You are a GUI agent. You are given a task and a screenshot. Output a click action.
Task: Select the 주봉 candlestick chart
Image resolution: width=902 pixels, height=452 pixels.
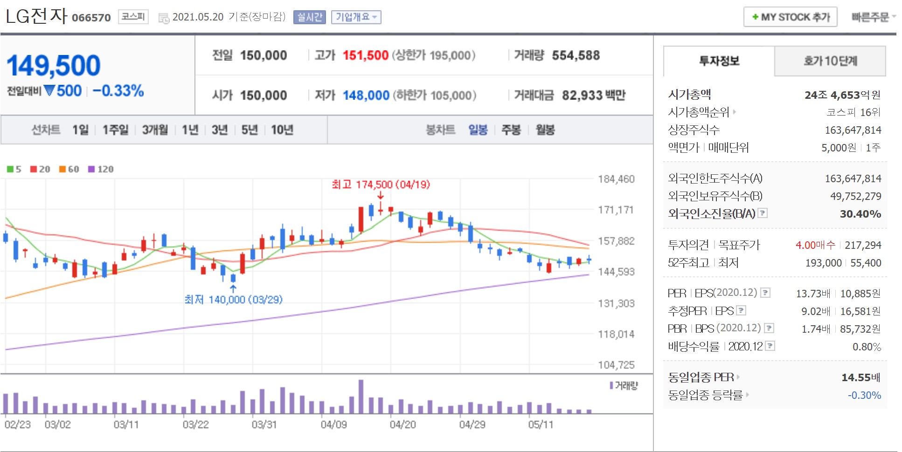(511, 130)
